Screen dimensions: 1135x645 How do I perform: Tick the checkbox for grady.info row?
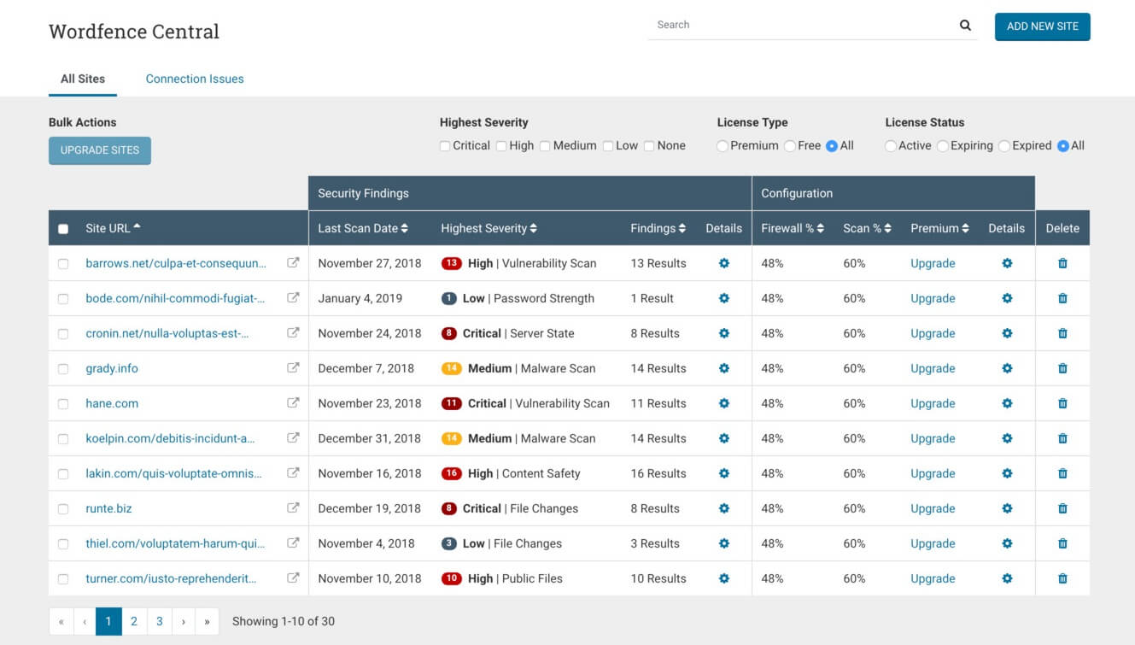(63, 369)
